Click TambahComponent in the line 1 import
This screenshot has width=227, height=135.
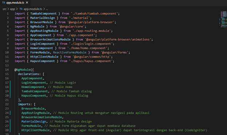(x=43, y=13)
